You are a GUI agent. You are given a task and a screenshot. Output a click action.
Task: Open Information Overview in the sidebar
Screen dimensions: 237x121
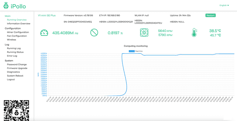tap(19, 24)
